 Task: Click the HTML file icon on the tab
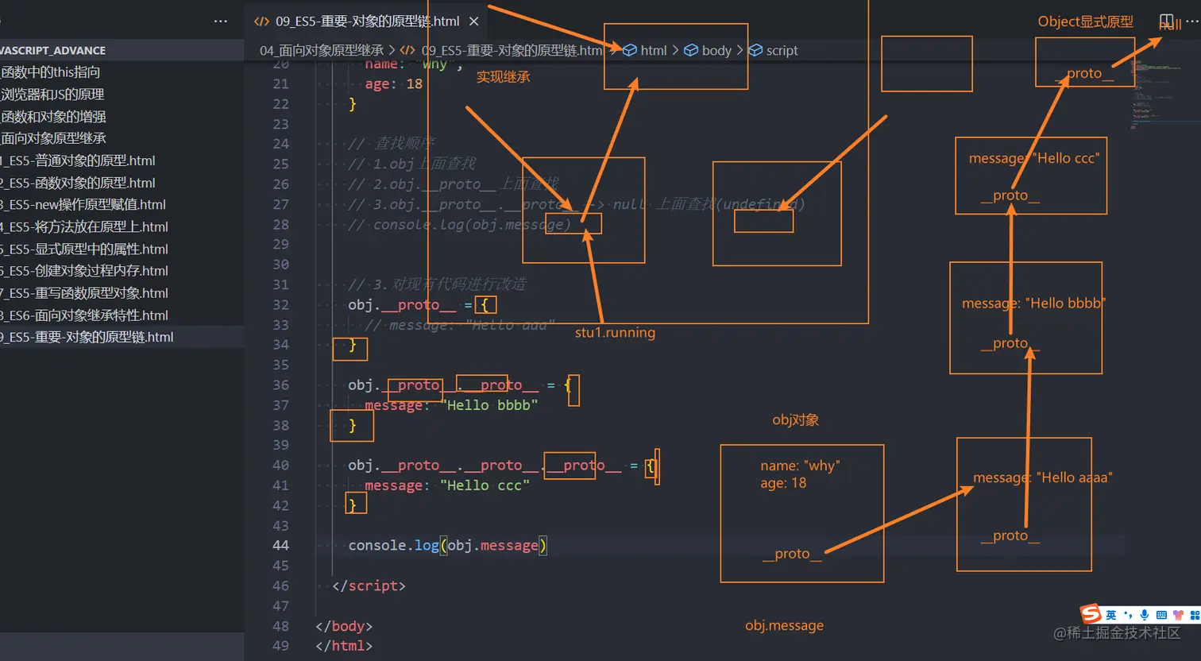(x=261, y=21)
